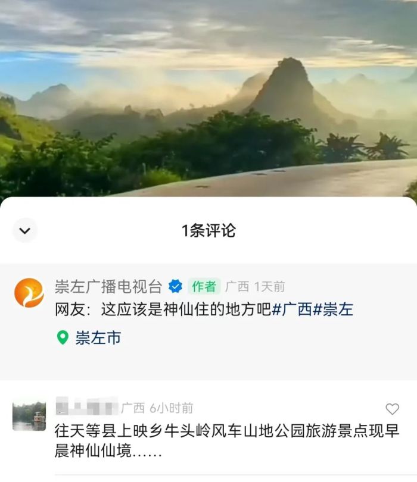Click the 1天前 author post time
The image size is (417, 482).
(x=270, y=287)
